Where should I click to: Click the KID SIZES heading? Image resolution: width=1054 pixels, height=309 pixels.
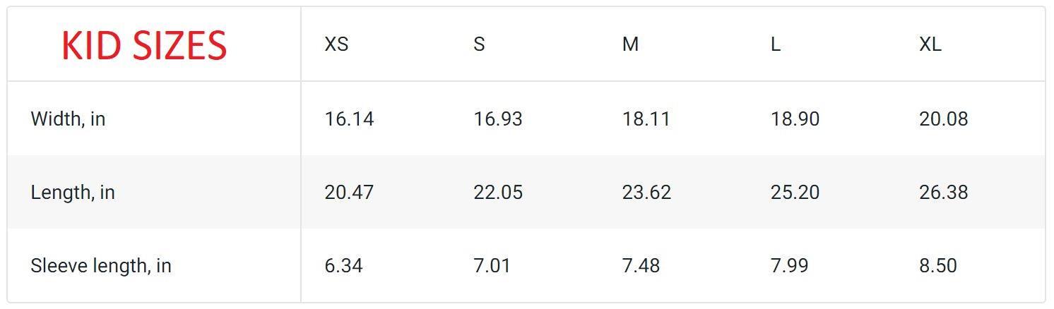click(x=144, y=46)
